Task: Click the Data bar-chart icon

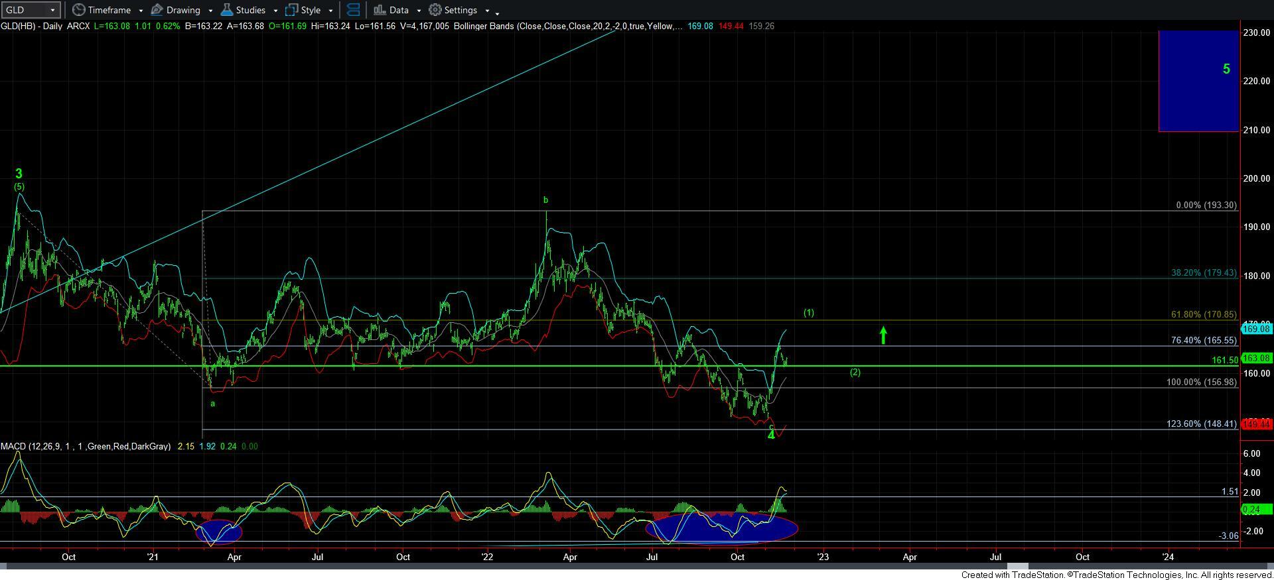Action: click(379, 10)
